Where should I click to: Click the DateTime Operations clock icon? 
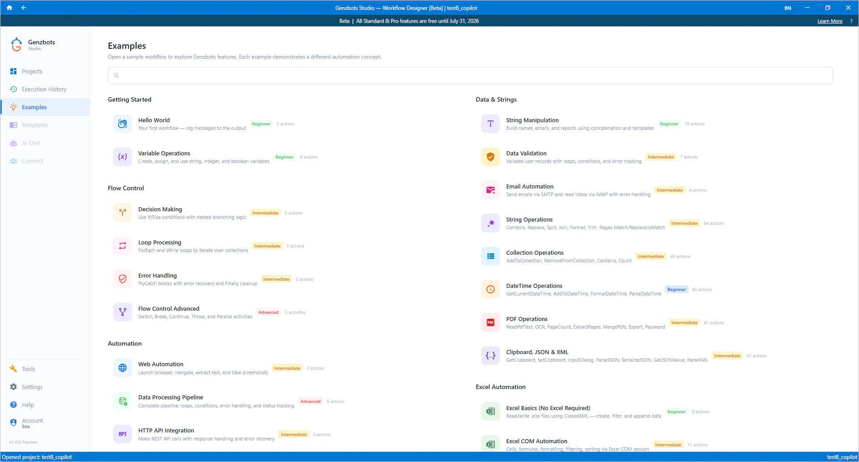pos(490,290)
